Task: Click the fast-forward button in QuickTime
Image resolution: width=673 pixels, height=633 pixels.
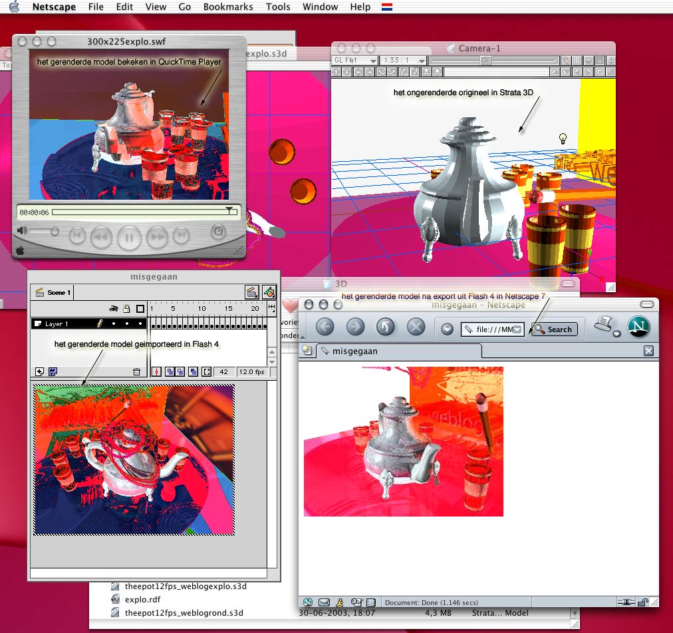Action: click(157, 236)
